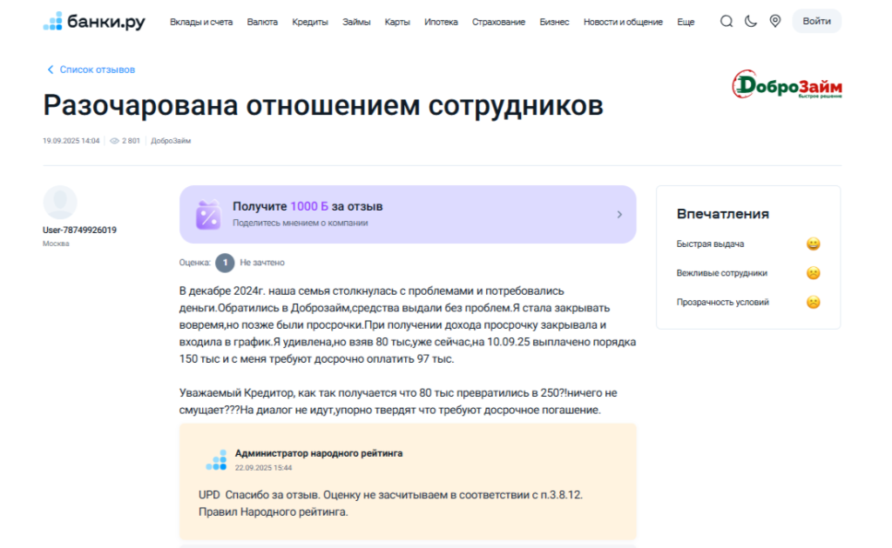This screenshot has width=892, height=548.
Task: Click the Вежливые сотрудники label
Action: point(721,273)
